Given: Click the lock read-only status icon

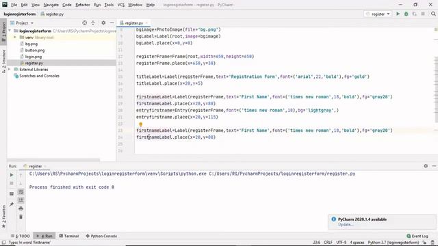Looking at the screenshot, I should coord(424,243).
